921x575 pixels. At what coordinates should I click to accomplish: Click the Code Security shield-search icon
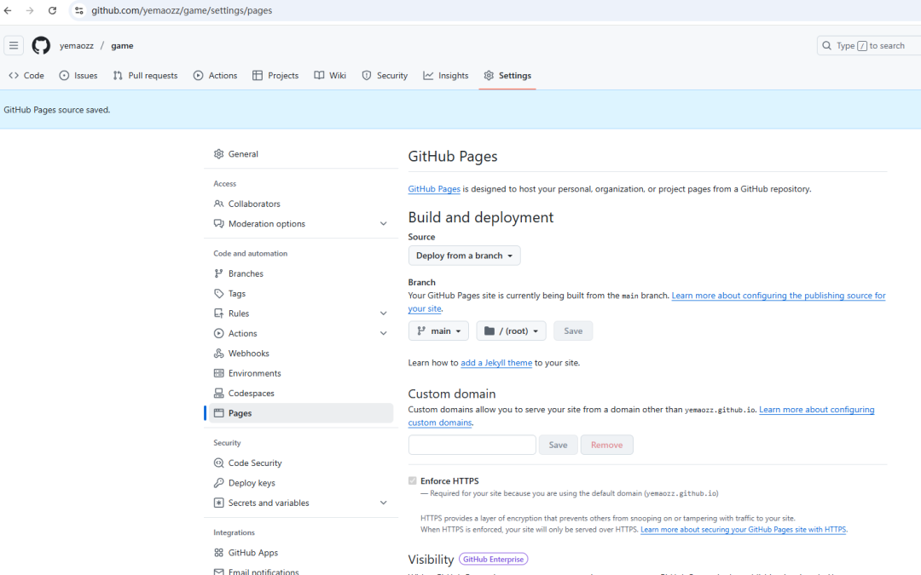(218, 463)
